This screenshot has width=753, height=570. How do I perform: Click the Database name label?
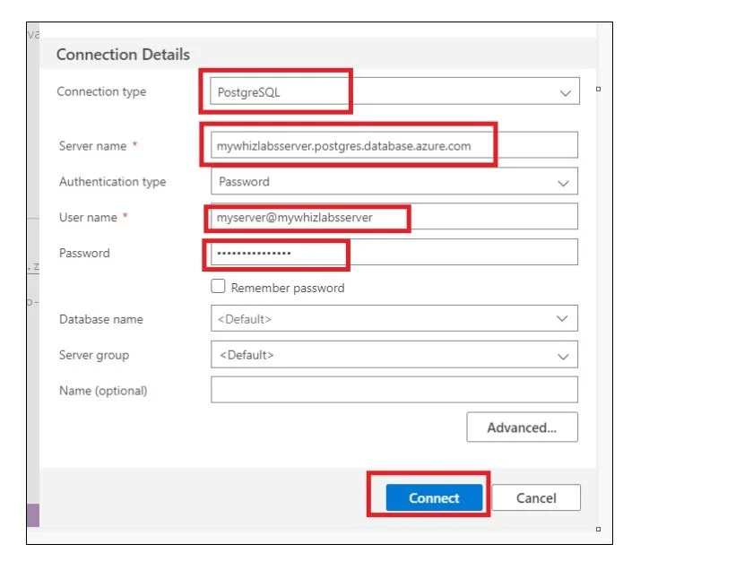tap(100, 319)
